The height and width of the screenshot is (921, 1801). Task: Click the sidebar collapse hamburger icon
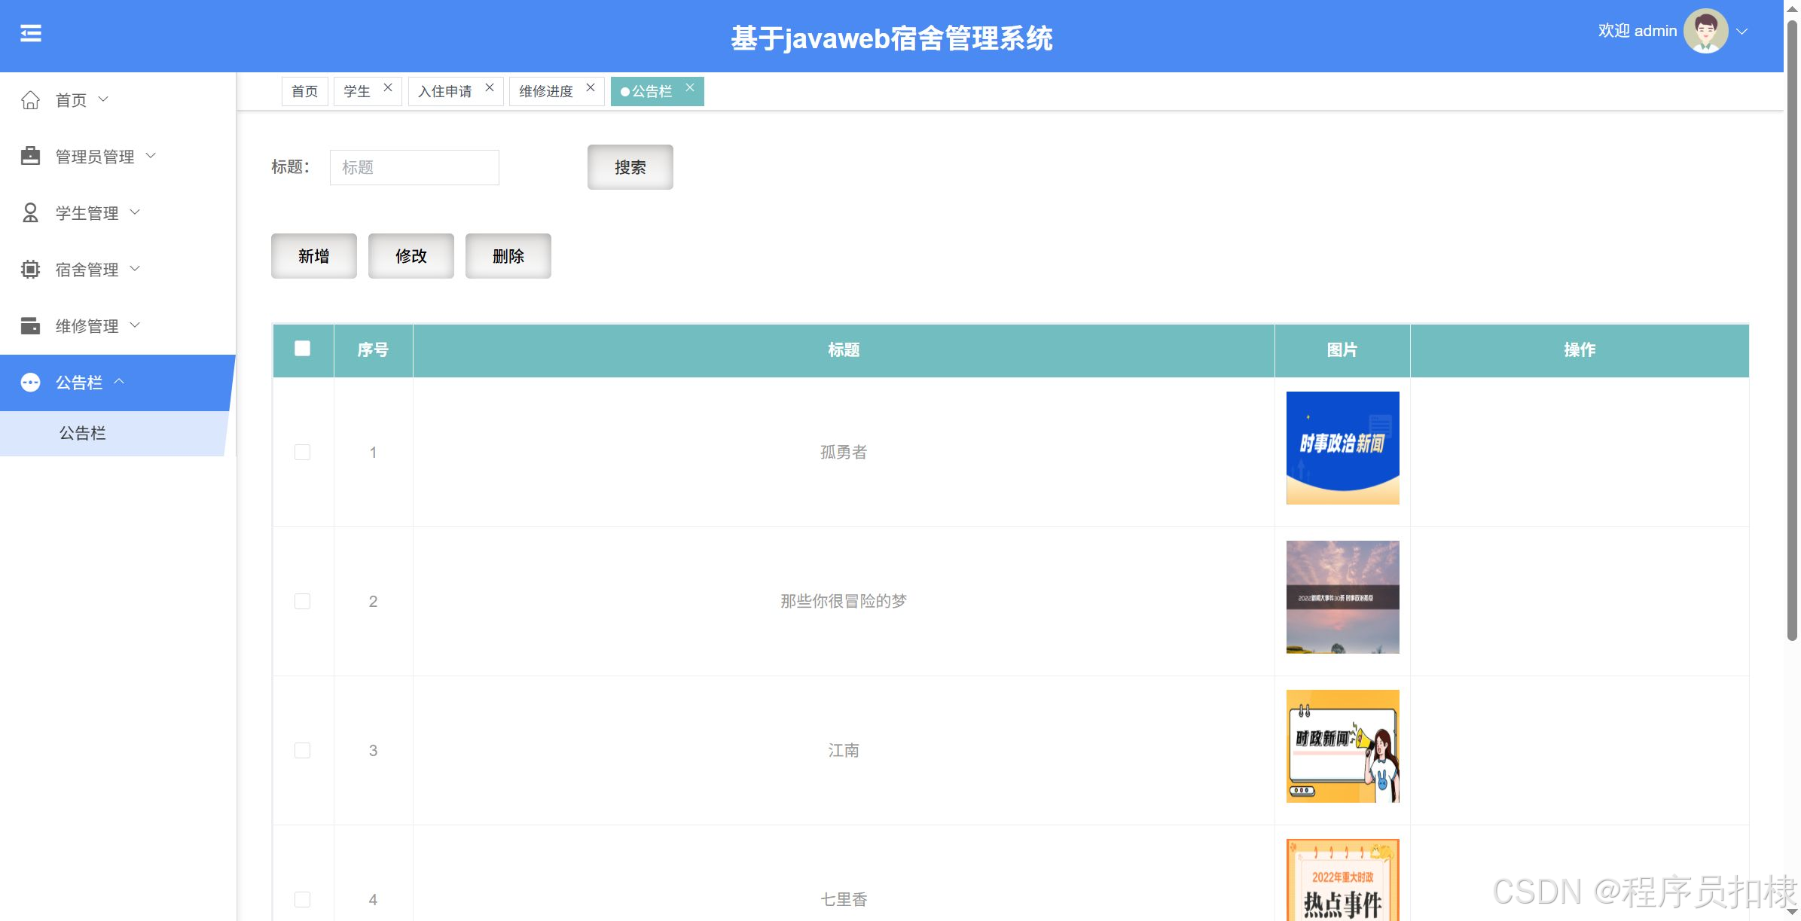[x=31, y=33]
